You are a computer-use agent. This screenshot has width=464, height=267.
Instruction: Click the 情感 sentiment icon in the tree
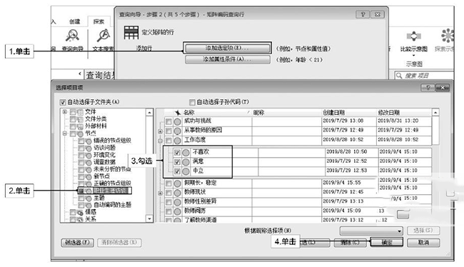pyautogui.click(x=80, y=212)
